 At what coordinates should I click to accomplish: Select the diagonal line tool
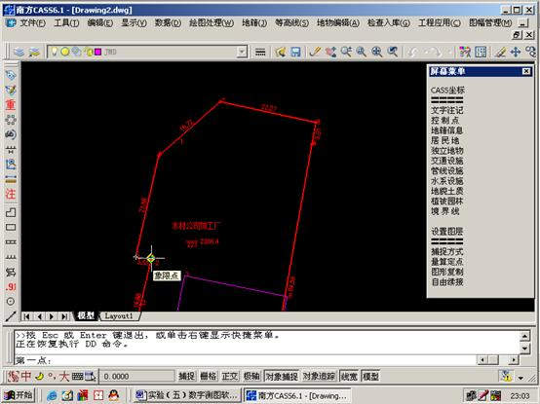11,316
